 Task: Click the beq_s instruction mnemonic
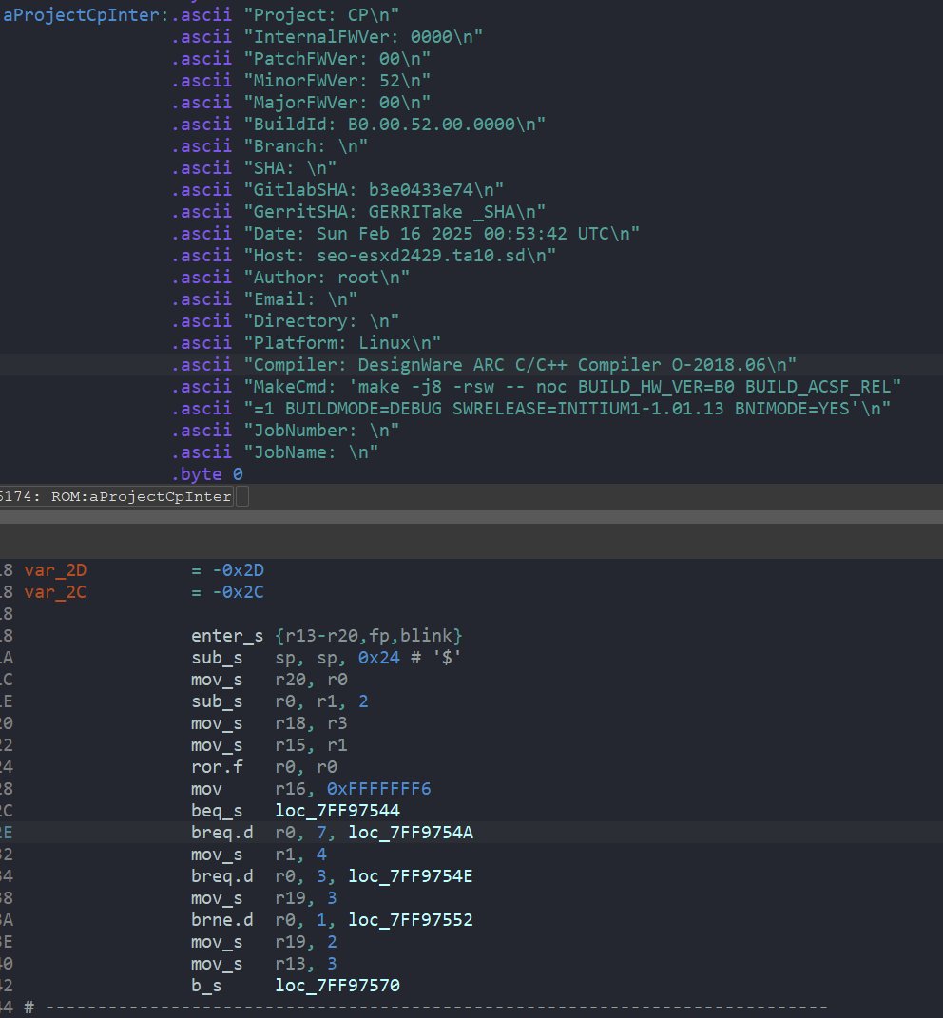217,811
